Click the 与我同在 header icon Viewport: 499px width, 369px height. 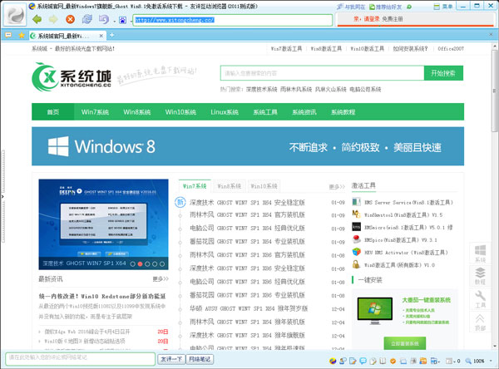351,7
